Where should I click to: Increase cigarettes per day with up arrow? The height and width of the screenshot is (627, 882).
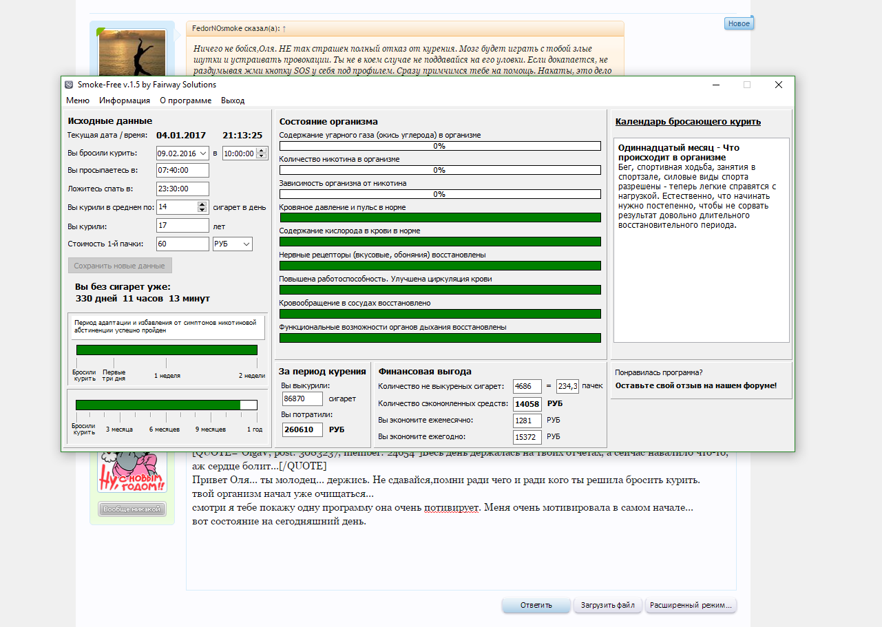202,204
